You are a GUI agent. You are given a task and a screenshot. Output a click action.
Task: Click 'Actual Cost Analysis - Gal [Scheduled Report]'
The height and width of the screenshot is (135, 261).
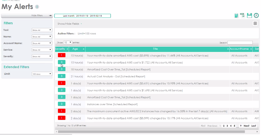click(x=116, y=77)
